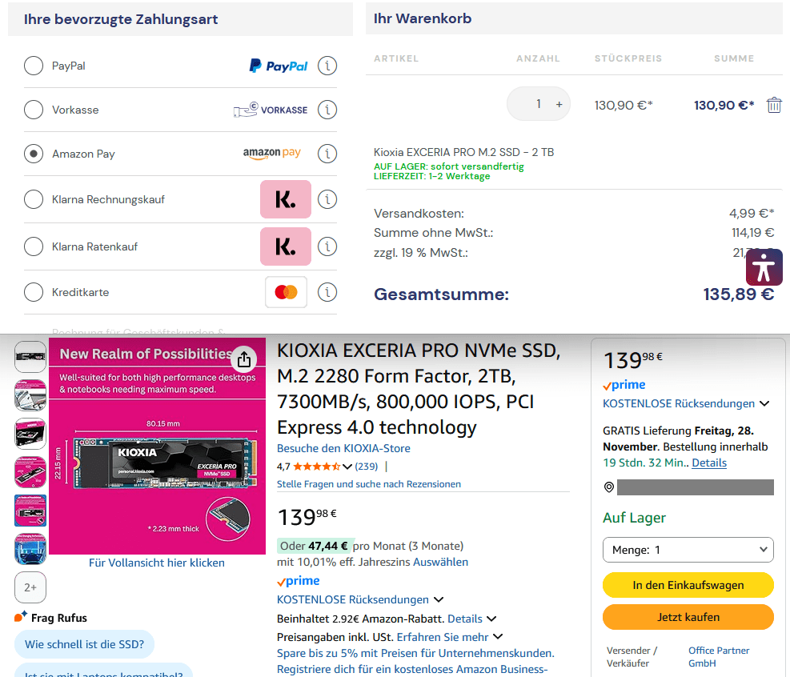Choose Klarna Ratenkauf radio button

coord(34,246)
